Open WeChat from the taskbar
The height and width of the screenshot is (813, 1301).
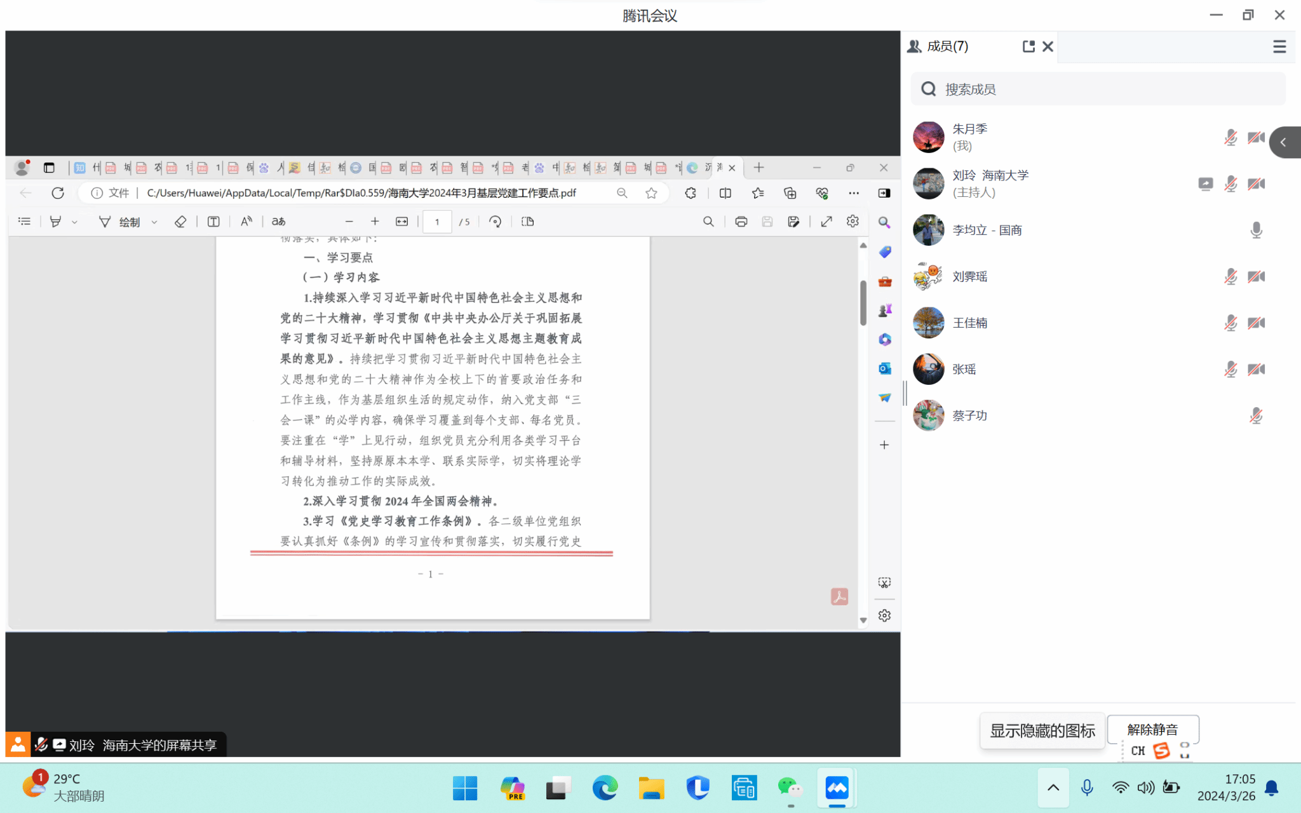tap(790, 788)
